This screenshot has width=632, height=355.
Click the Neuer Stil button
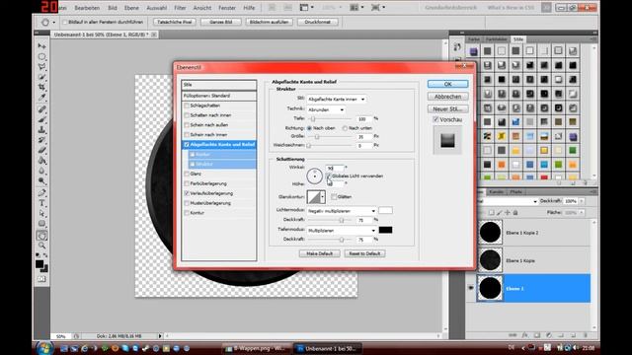pos(447,109)
